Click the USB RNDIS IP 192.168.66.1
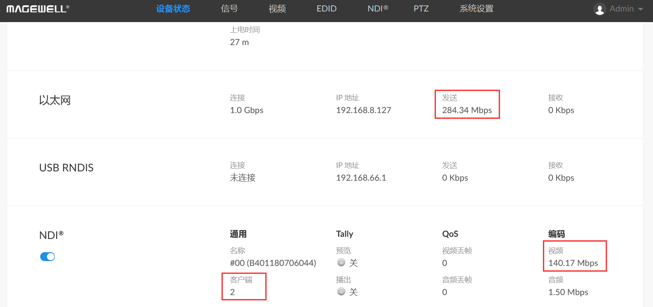Screen dimensions: 653x307 tap(361, 178)
